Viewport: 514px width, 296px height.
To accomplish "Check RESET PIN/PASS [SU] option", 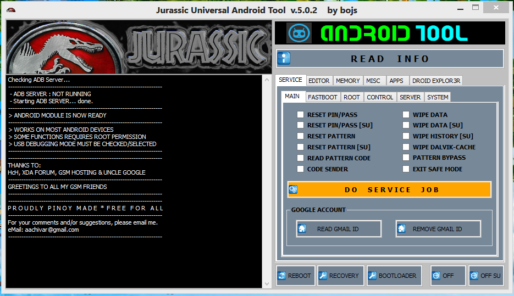I will point(300,125).
